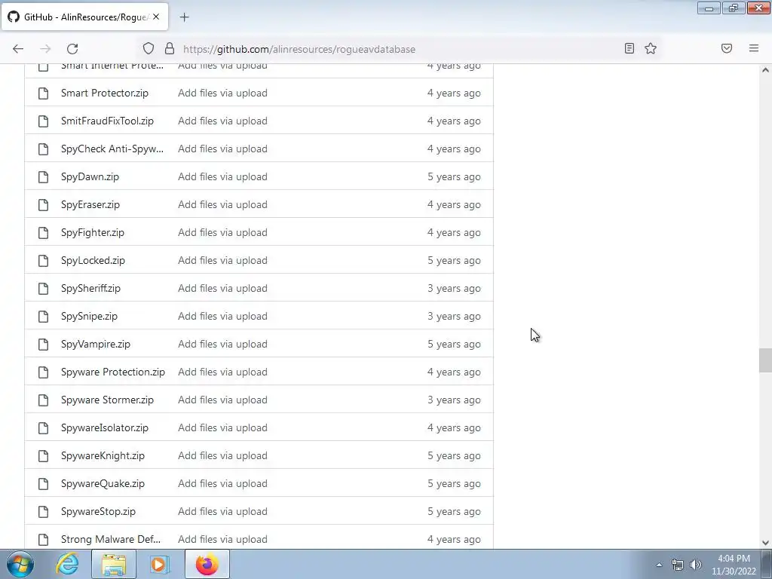Viewport: 772px width, 579px height.
Task: Open SpyFighter.zip file link
Action: coord(93,232)
